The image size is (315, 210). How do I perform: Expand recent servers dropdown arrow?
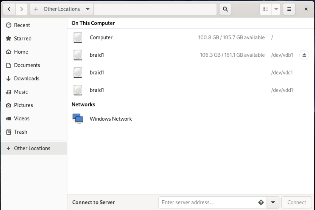(x=273, y=203)
